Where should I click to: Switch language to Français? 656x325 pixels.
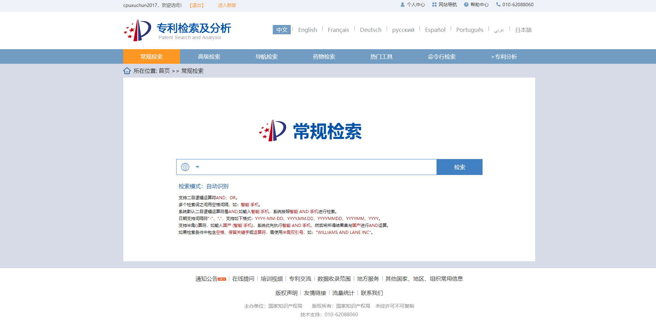pyautogui.click(x=338, y=30)
